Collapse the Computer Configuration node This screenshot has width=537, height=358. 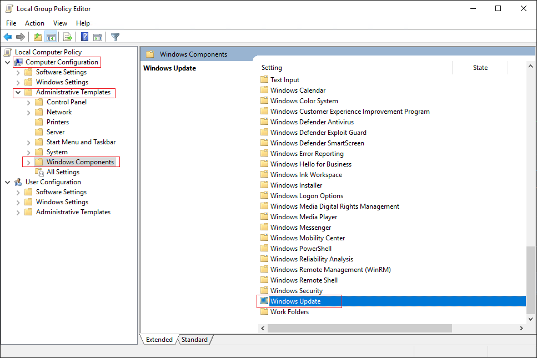(8, 62)
